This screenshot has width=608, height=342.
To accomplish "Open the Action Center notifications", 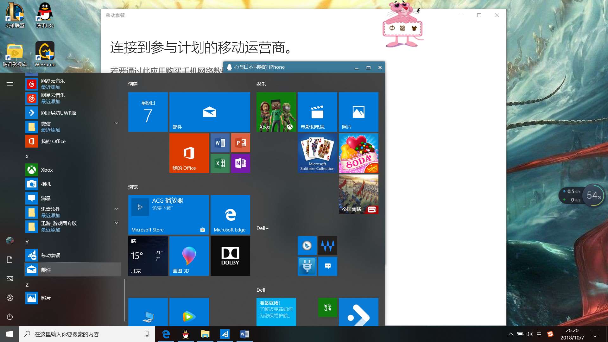I will (x=595, y=334).
